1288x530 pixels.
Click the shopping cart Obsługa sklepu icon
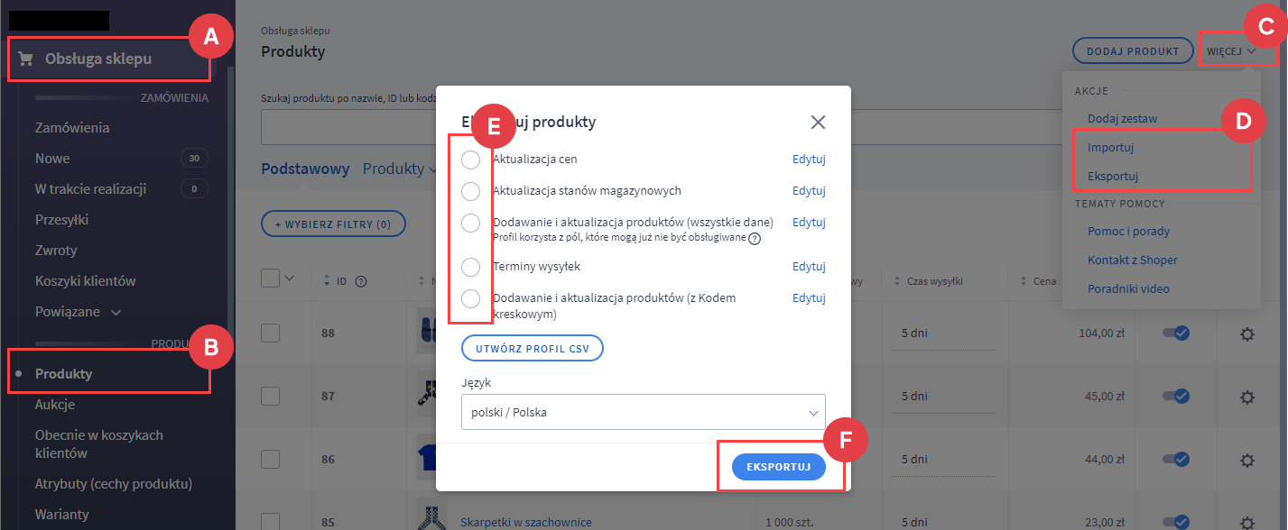click(x=26, y=59)
